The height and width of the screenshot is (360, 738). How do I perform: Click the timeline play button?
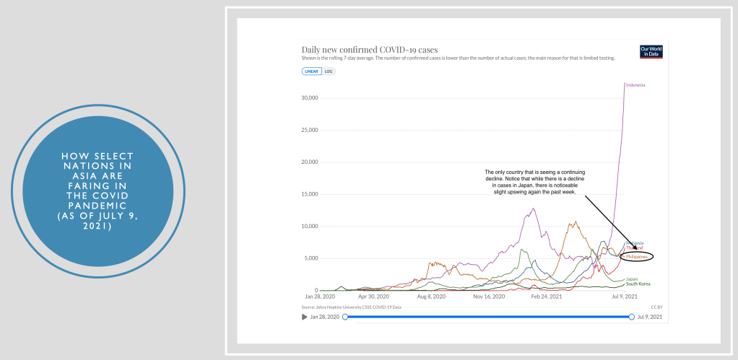(x=305, y=317)
